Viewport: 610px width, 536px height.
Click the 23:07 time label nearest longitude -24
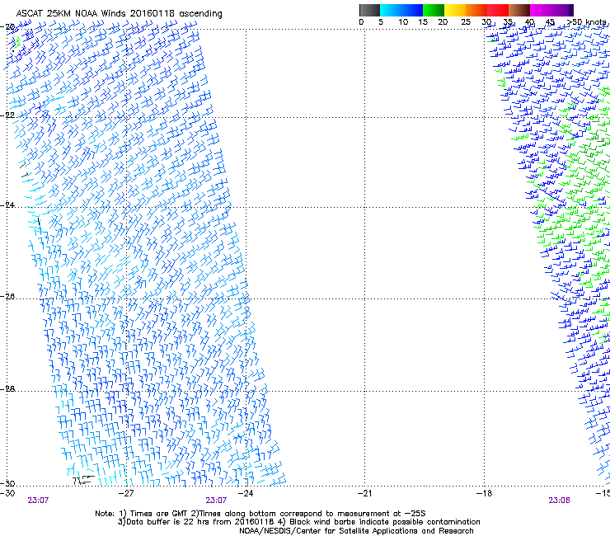(216, 501)
